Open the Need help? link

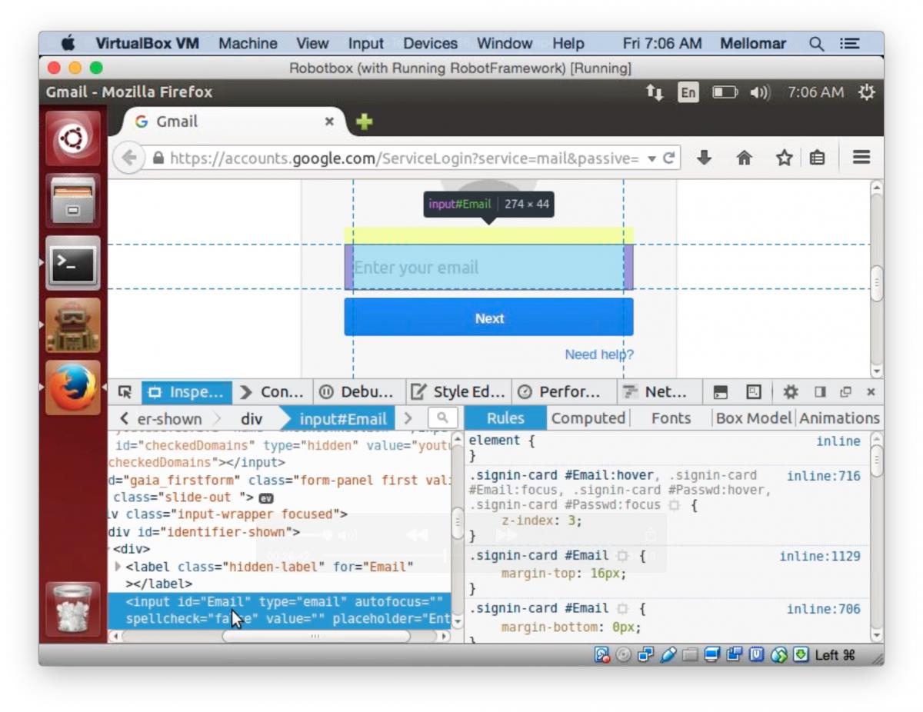point(599,354)
